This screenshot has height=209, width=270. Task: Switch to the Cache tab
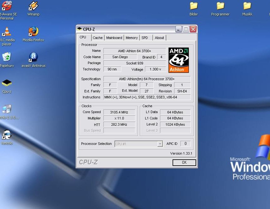(x=98, y=38)
